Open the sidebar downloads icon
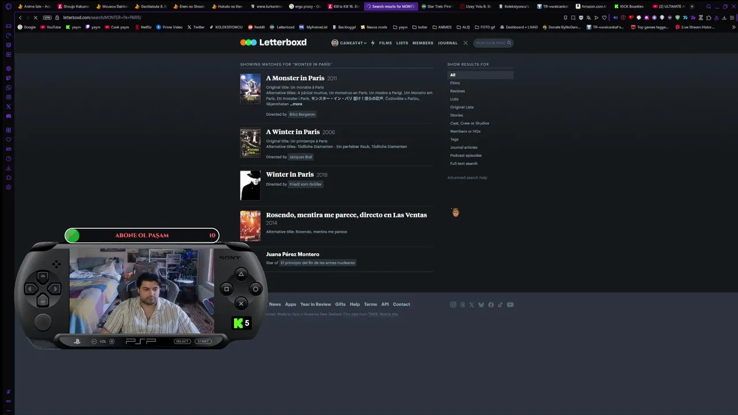 8,168
